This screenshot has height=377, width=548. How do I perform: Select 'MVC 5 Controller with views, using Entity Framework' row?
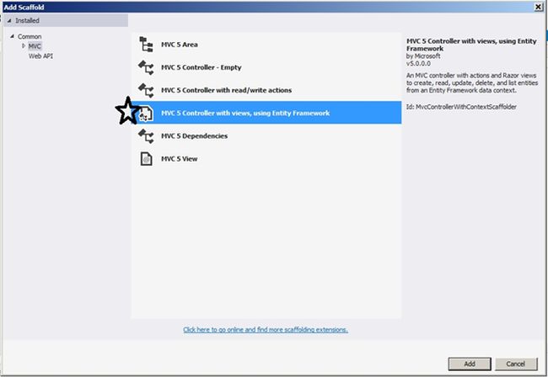tap(266, 113)
